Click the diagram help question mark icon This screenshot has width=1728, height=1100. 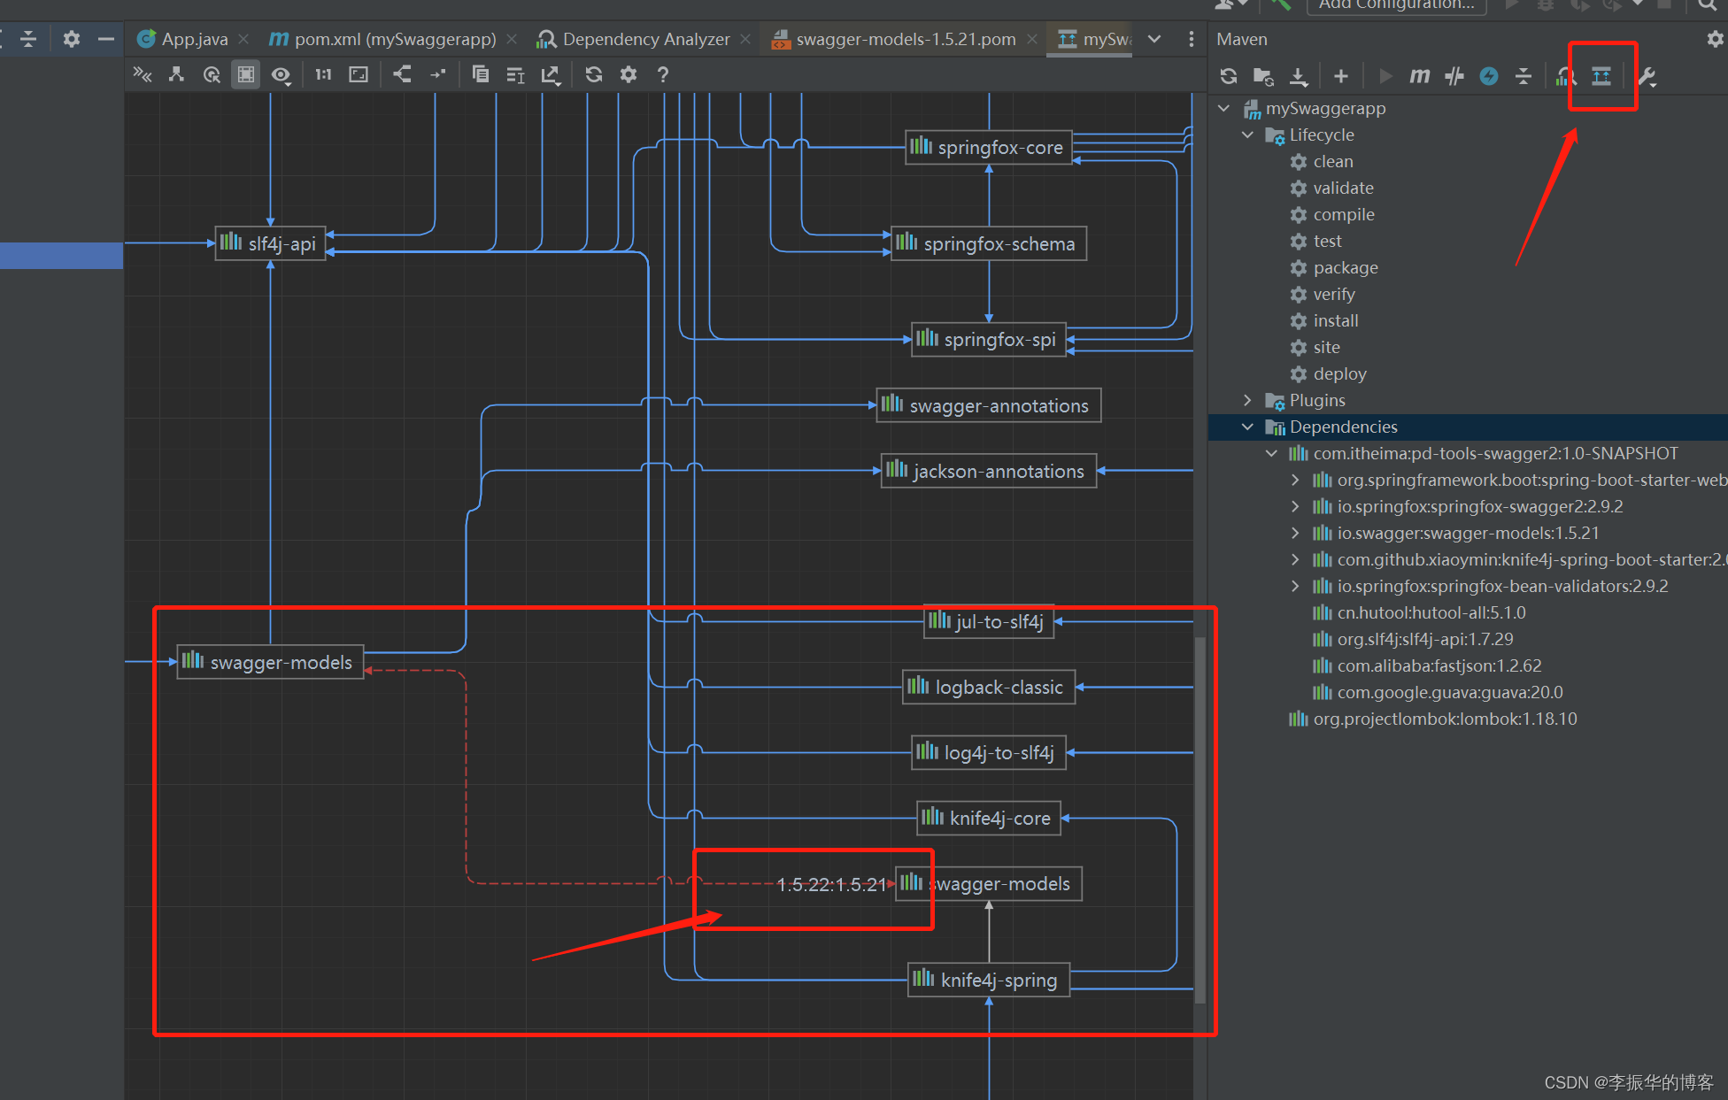point(662,74)
